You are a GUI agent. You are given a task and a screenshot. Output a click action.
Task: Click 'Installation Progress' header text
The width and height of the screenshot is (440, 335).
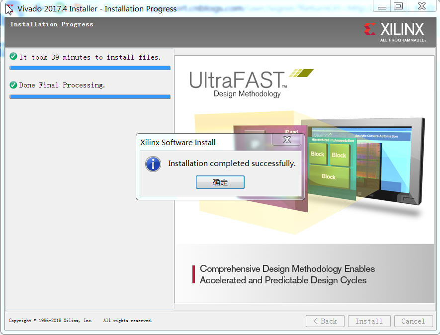(52, 24)
